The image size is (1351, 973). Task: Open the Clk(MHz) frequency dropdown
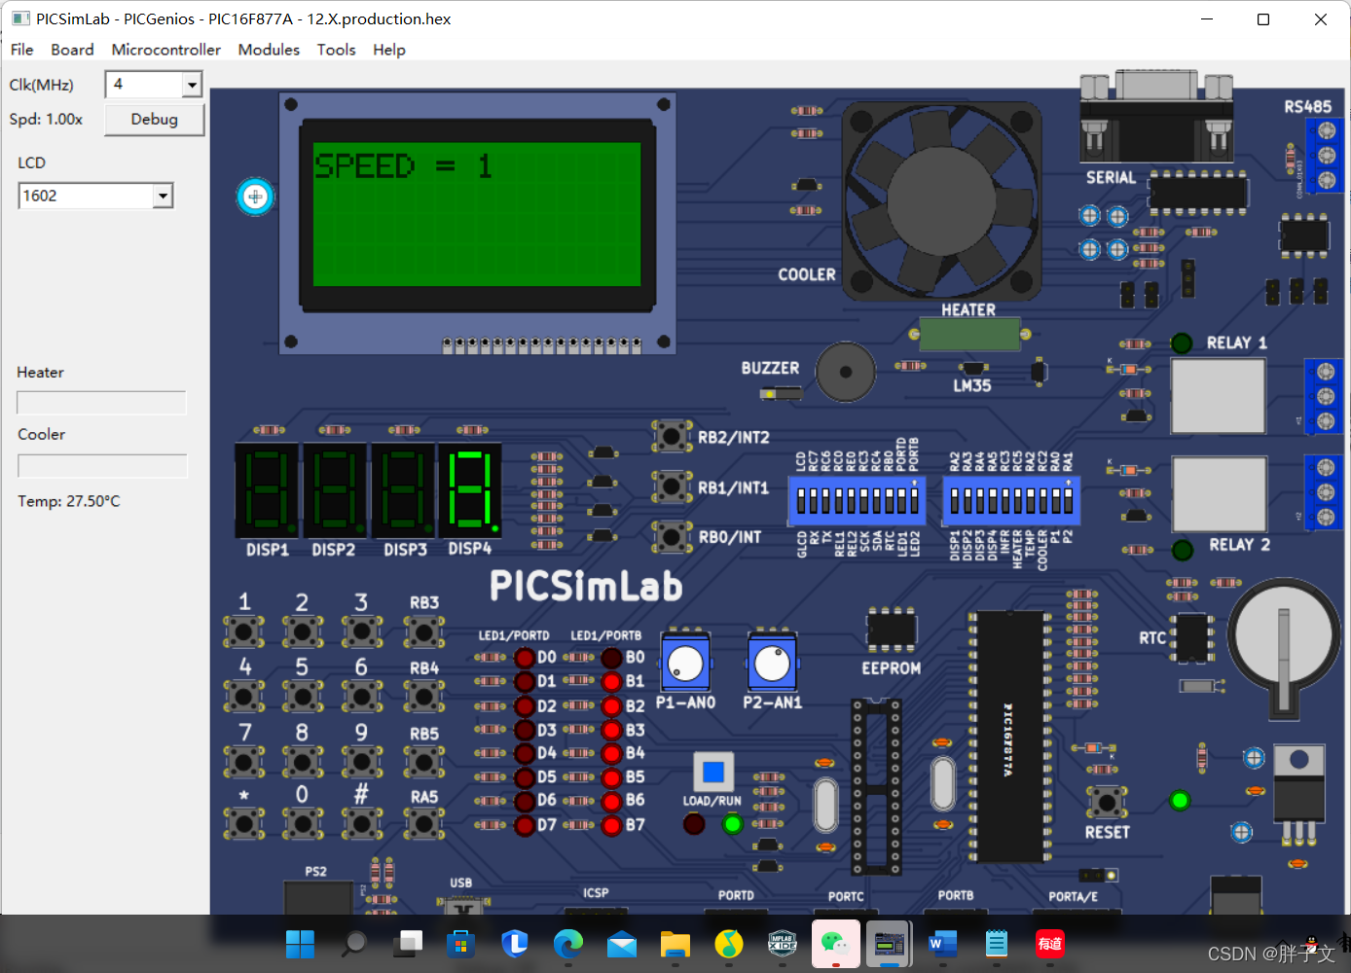click(x=192, y=85)
